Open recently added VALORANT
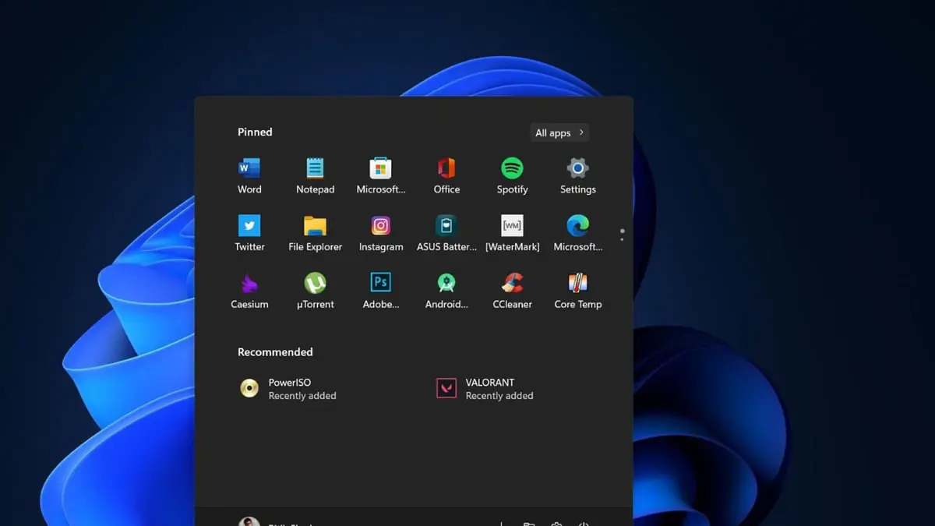Screen dimensions: 935x526 click(x=446, y=389)
